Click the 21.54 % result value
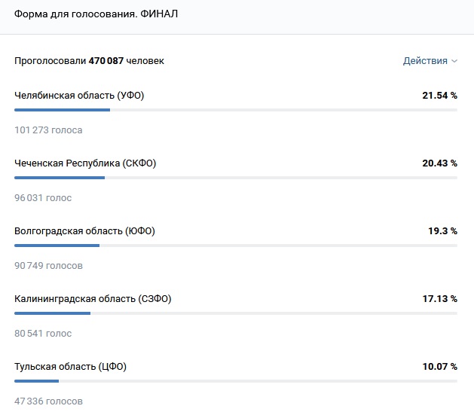 click(439, 96)
